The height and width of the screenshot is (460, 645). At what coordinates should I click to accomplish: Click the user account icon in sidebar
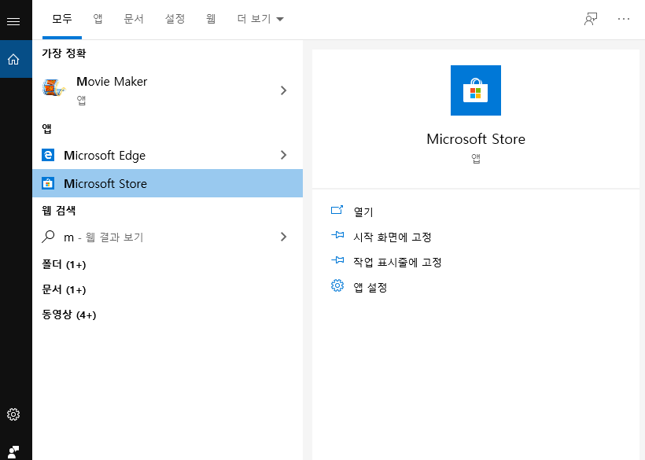pyautogui.click(x=13, y=452)
